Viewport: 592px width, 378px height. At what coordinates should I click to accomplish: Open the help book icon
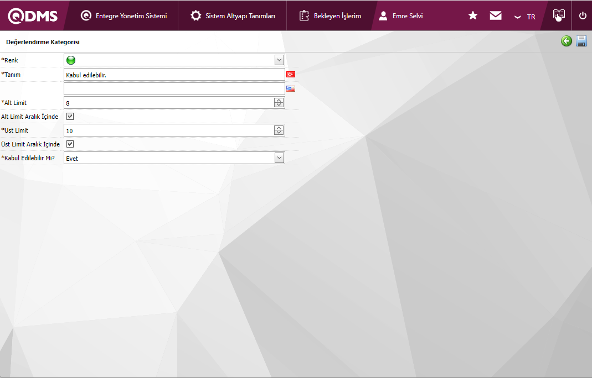[x=559, y=15]
